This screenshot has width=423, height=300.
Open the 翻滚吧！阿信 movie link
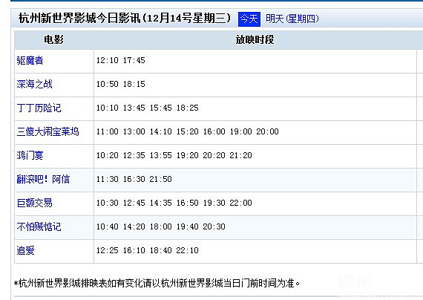(x=43, y=179)
